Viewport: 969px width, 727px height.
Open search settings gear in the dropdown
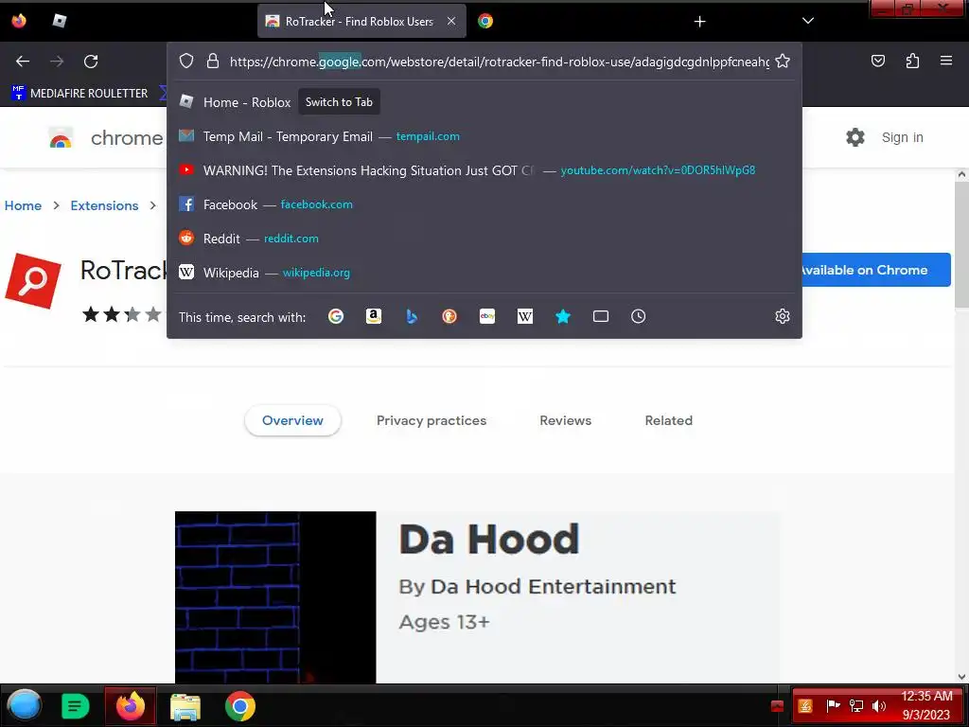click(x=783, y=316)
